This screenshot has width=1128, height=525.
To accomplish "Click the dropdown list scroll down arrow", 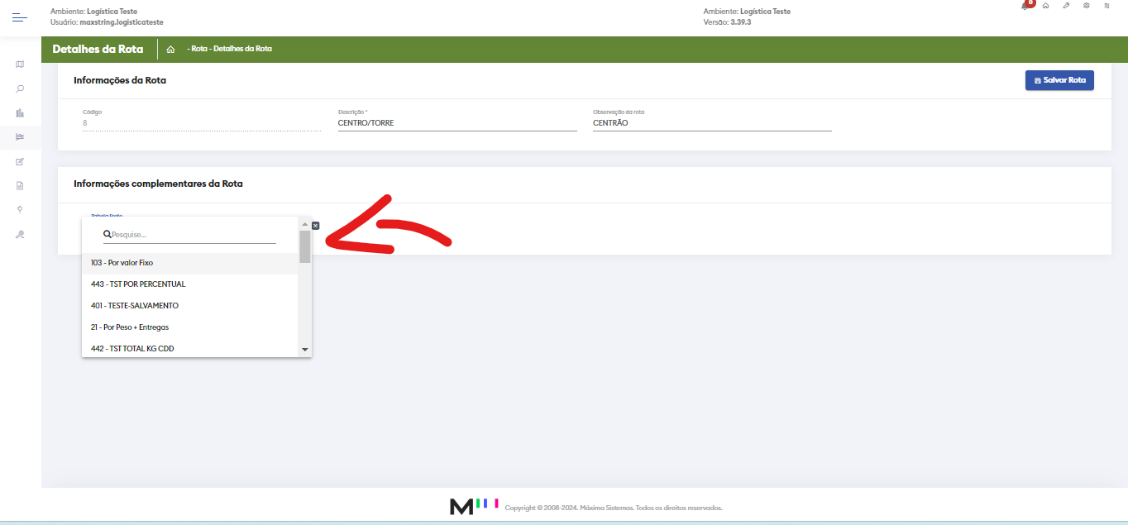I will pos(305,350).
